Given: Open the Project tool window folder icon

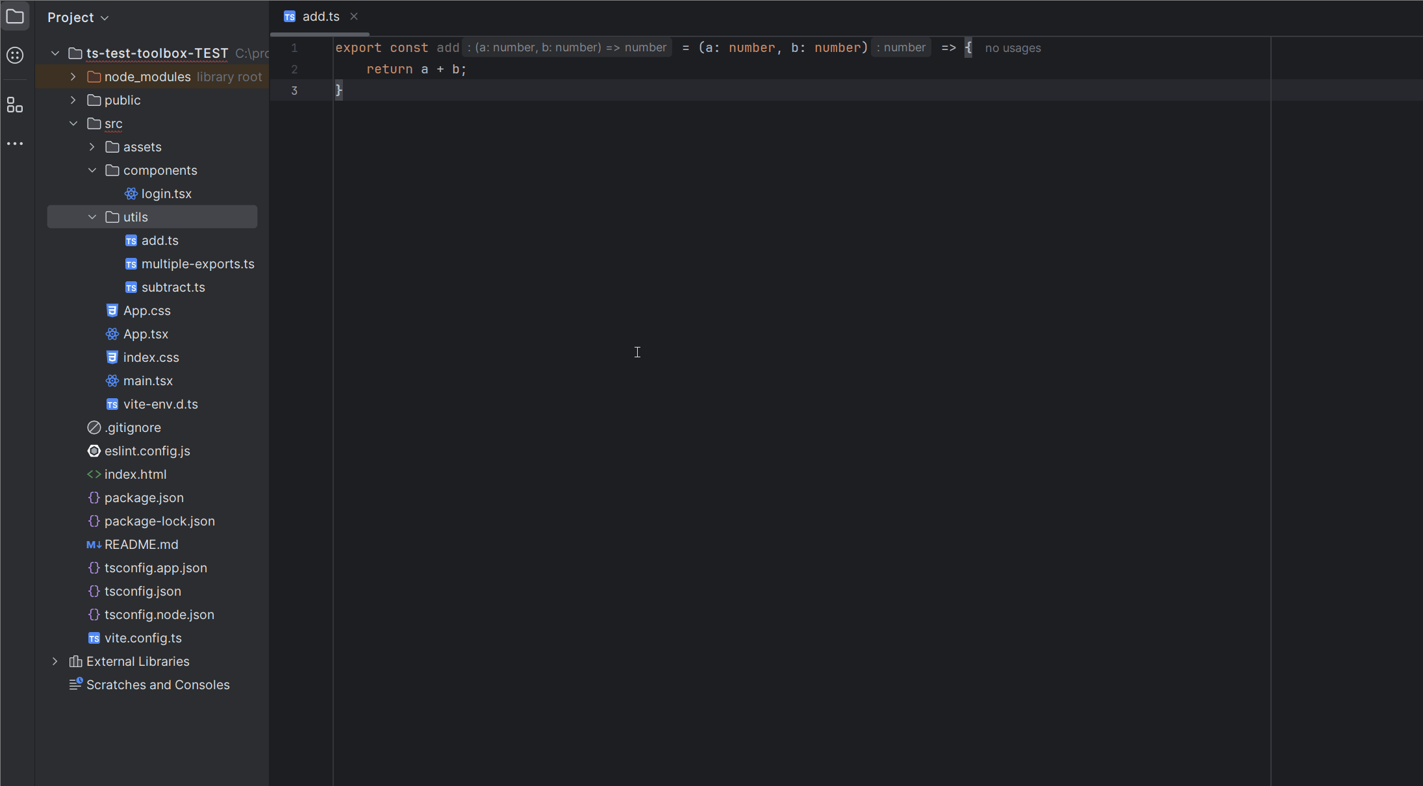Looking at the screenshot, I should pyautogui.click(x=15, y=17).
